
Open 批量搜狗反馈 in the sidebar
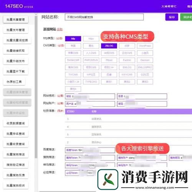click(16, 175)
